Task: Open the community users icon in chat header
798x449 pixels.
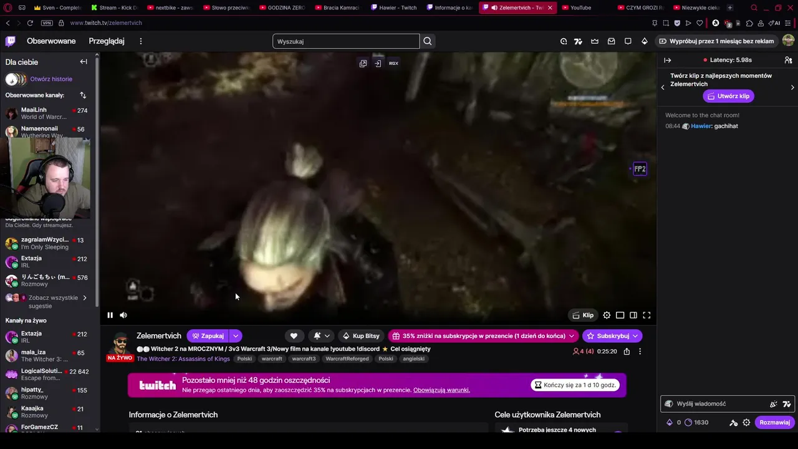Action: coord(788,60)
